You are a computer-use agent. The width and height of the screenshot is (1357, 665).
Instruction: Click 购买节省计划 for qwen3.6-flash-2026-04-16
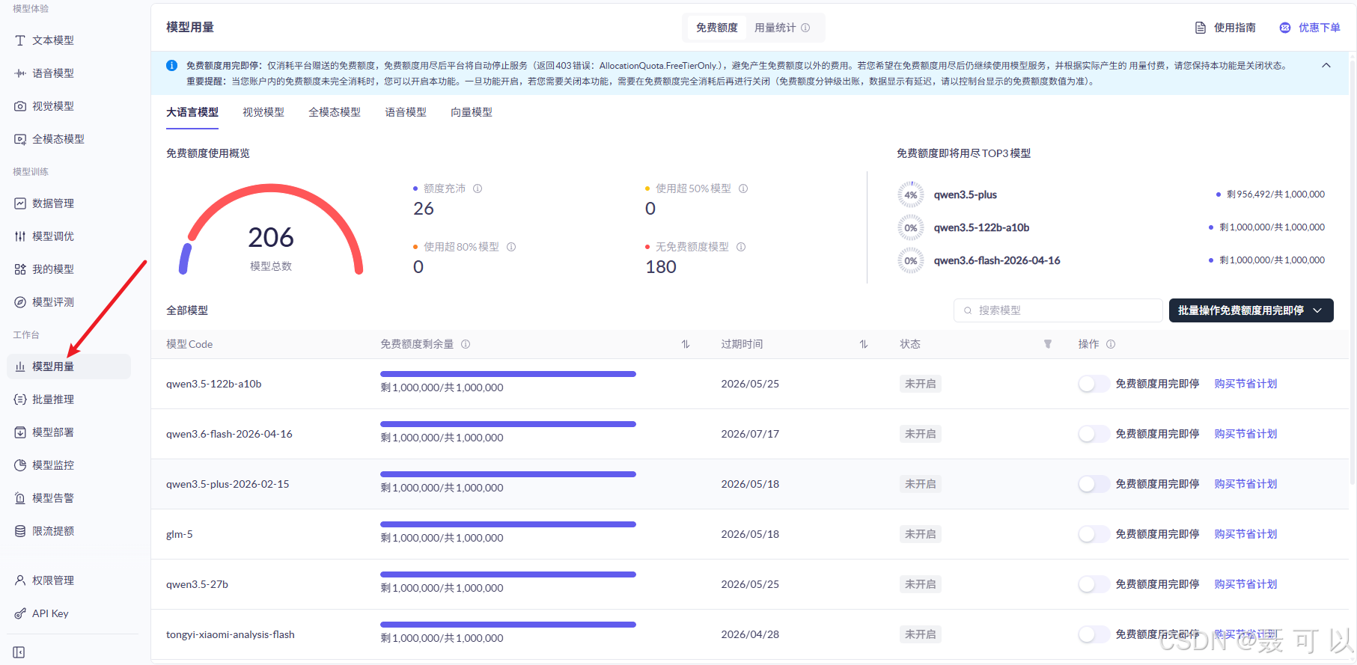point(1245,434)
